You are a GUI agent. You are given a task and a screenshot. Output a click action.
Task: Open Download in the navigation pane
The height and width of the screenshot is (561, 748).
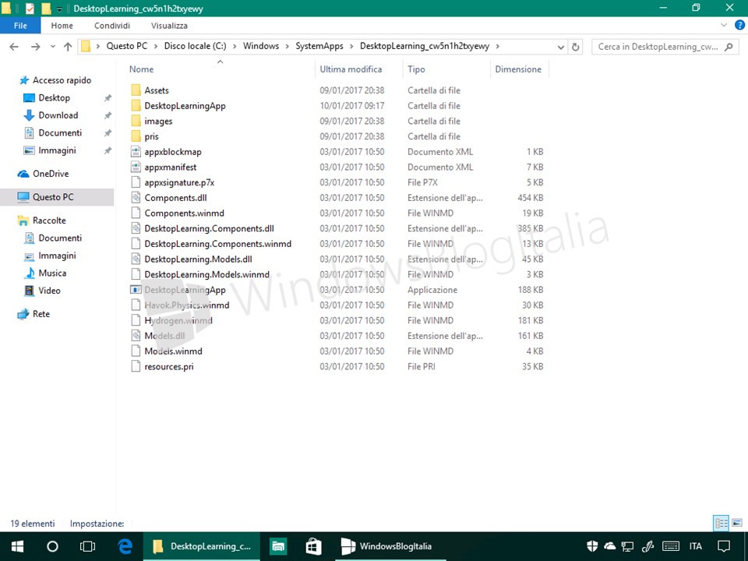point(58,115)
